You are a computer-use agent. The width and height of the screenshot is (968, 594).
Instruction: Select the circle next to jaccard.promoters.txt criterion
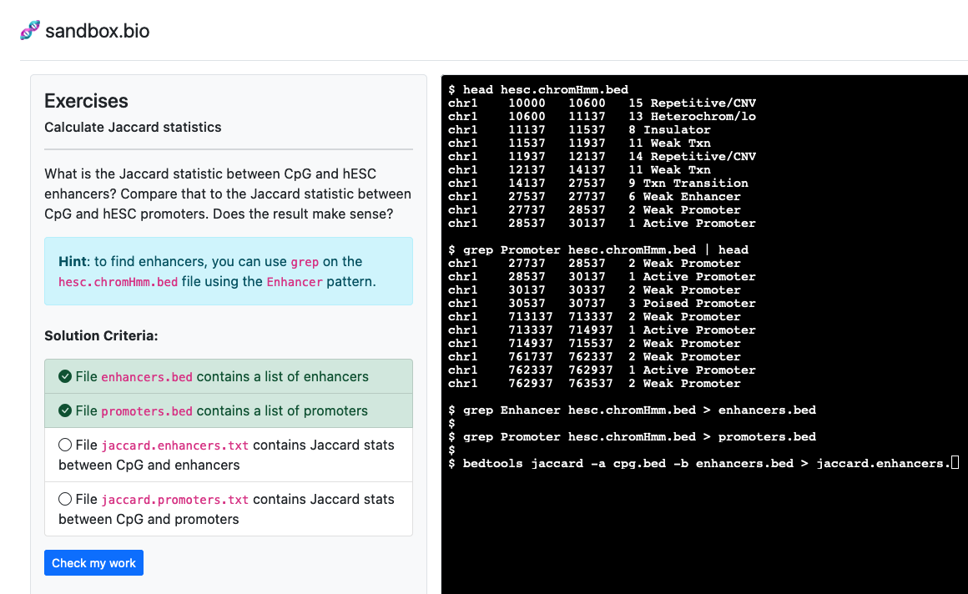(x=65, y=499)
